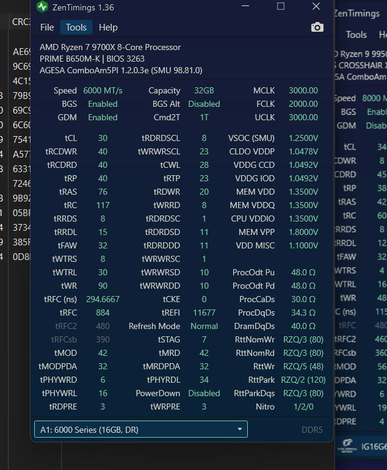Click the tRFC (ns) value 294.6667
This screenshot has height=470, width=387.
click(x=103, y=299)
